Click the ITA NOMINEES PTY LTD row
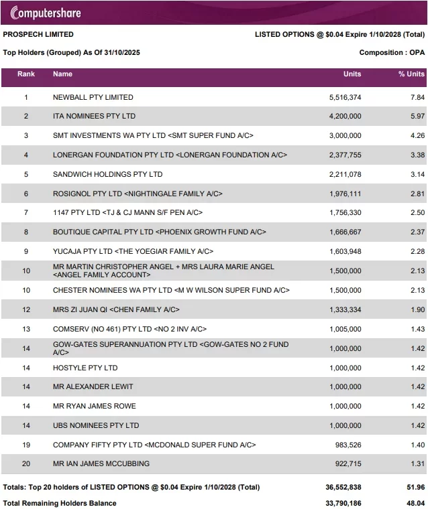 click(x=94, y=117)
